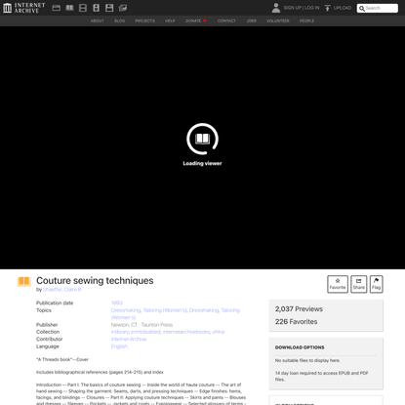405x405 pixels.
Task: Open the Volunteer menu item
Action: [278, 20]
